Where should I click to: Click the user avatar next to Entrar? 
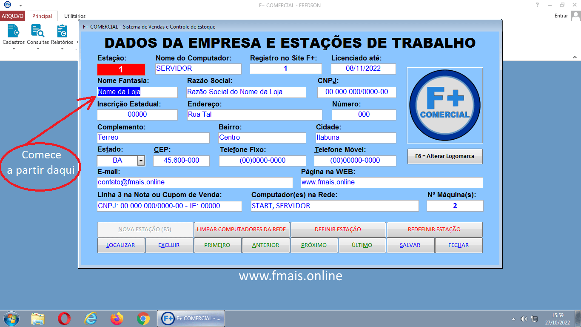575,16
